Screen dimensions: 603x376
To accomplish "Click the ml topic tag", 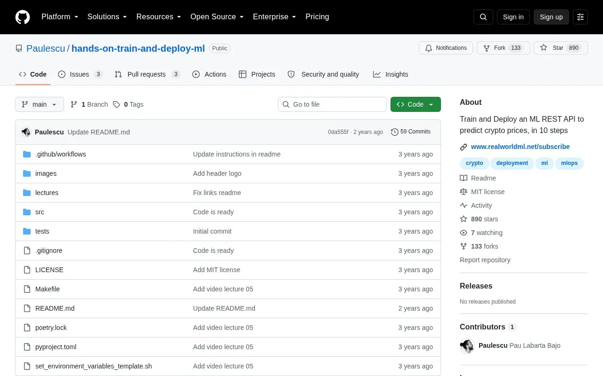I will (x=545, y=163).
